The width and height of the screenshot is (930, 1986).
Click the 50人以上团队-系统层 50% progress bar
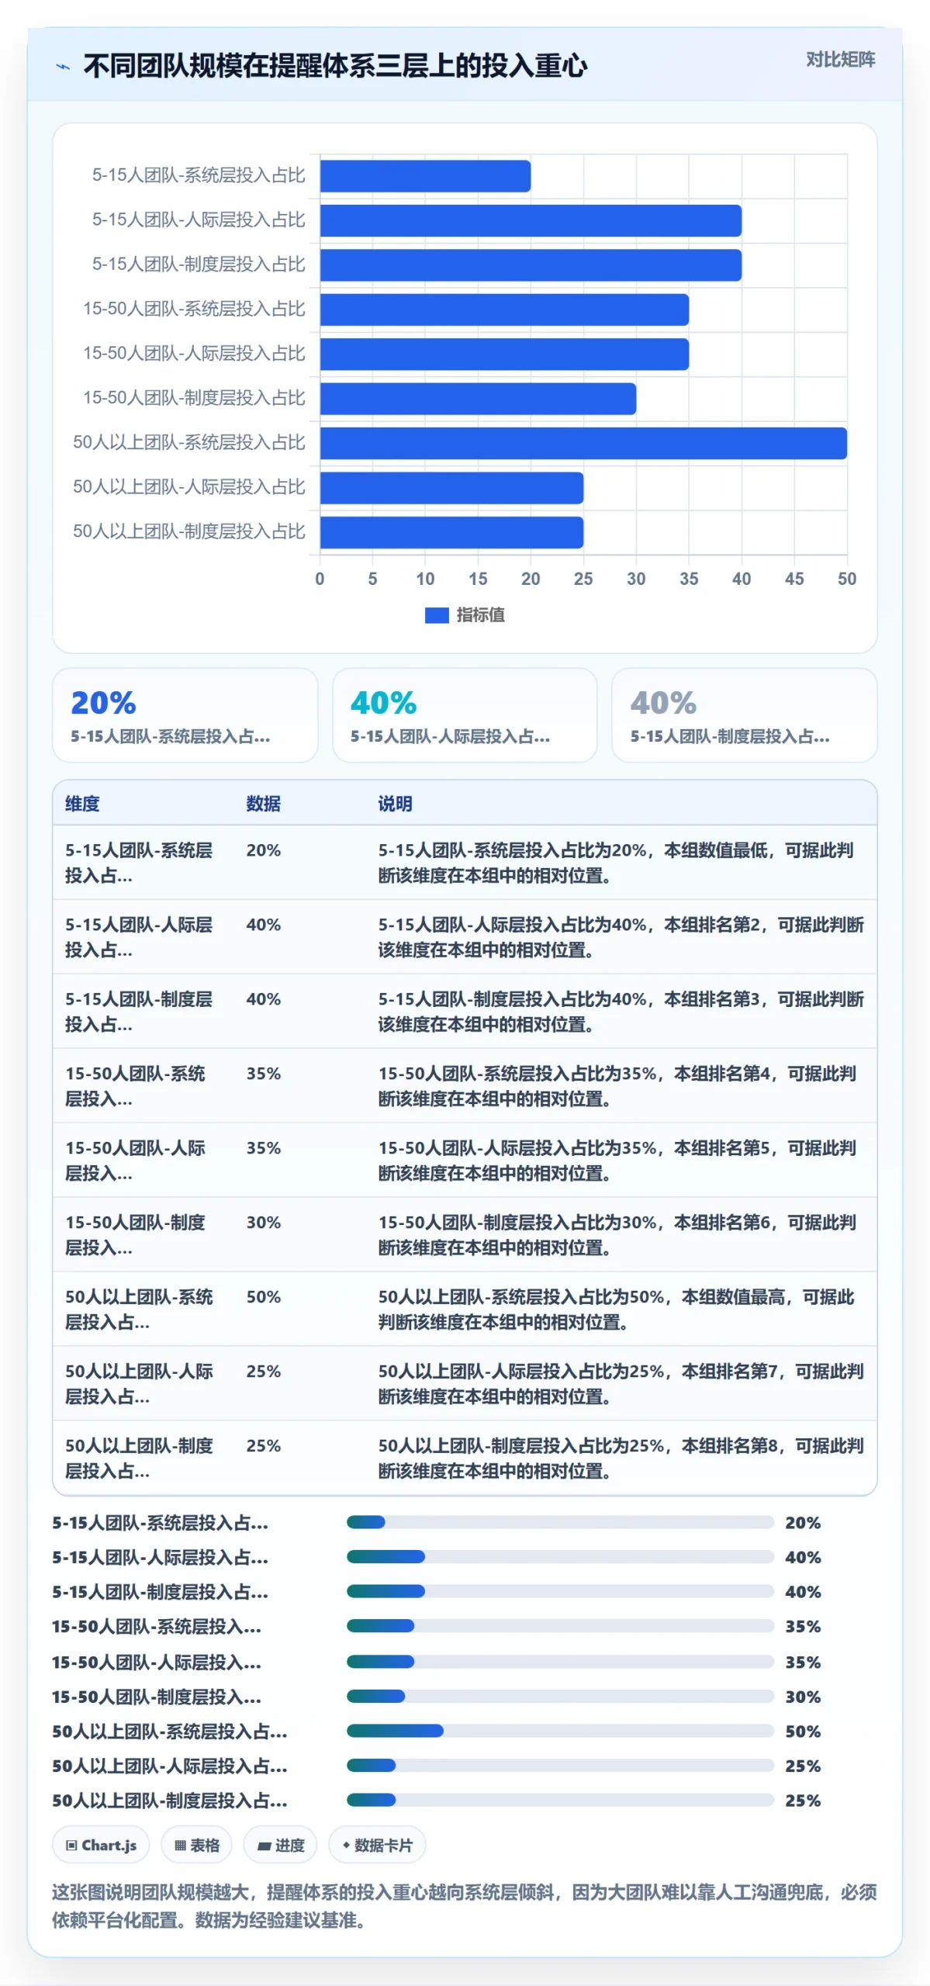tap(560, 1731)
